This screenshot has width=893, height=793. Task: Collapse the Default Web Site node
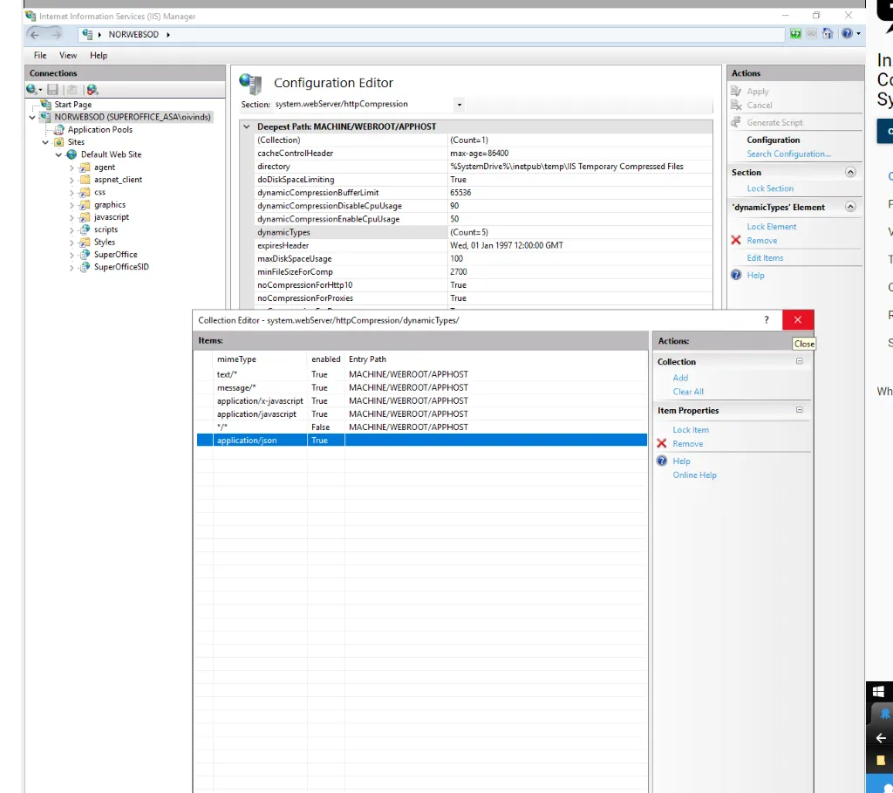tap(59, 154)
